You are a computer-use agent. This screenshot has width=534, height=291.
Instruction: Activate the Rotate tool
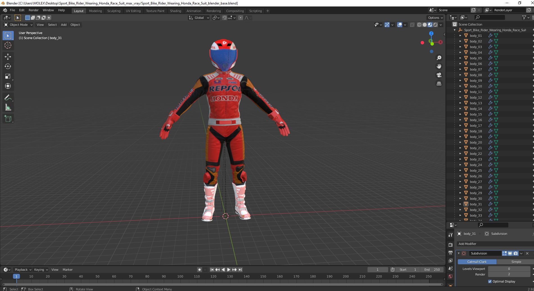point(8,67)
